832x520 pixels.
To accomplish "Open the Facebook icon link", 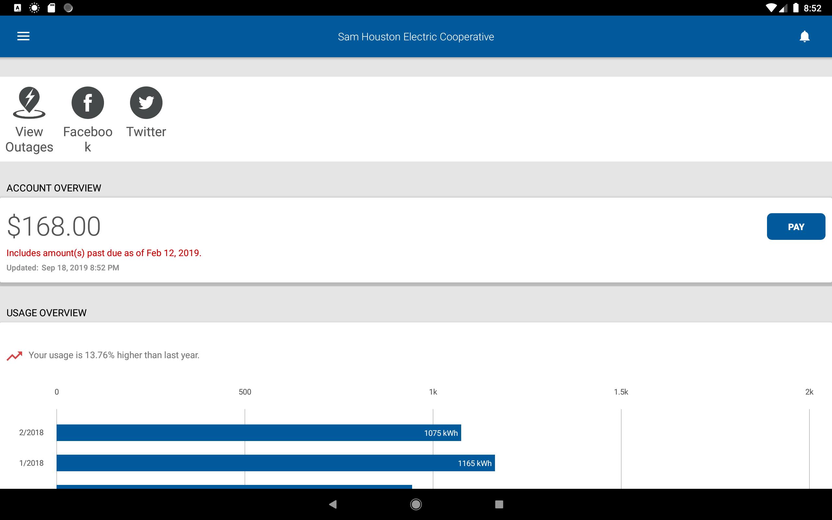I will pyautogui.click(x=88, y=102).
